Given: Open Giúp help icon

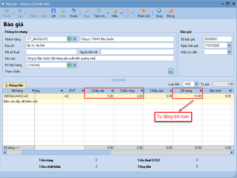Looking at the screenshot, I should [x=159, y=11].
